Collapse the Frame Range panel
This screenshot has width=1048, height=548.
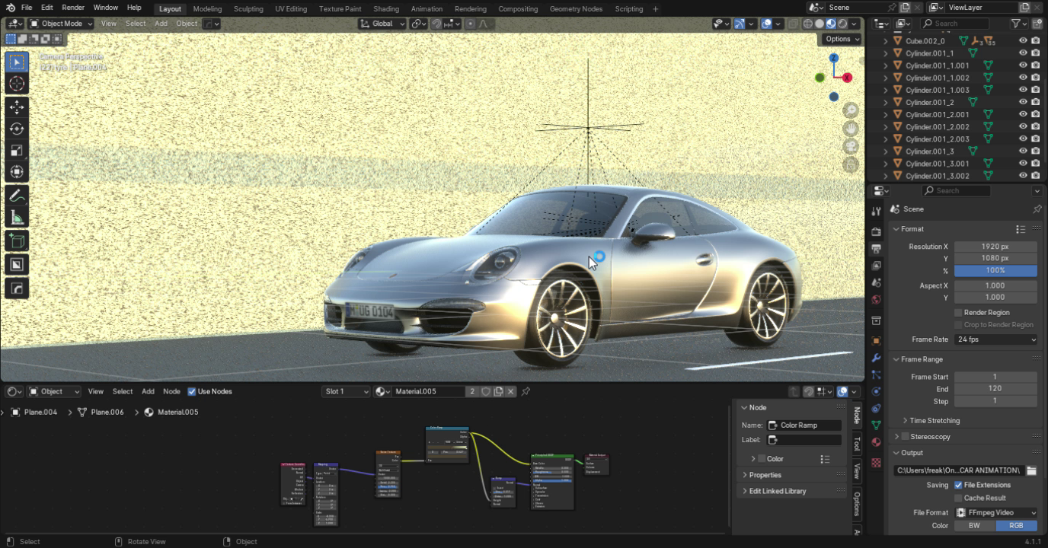922,359
